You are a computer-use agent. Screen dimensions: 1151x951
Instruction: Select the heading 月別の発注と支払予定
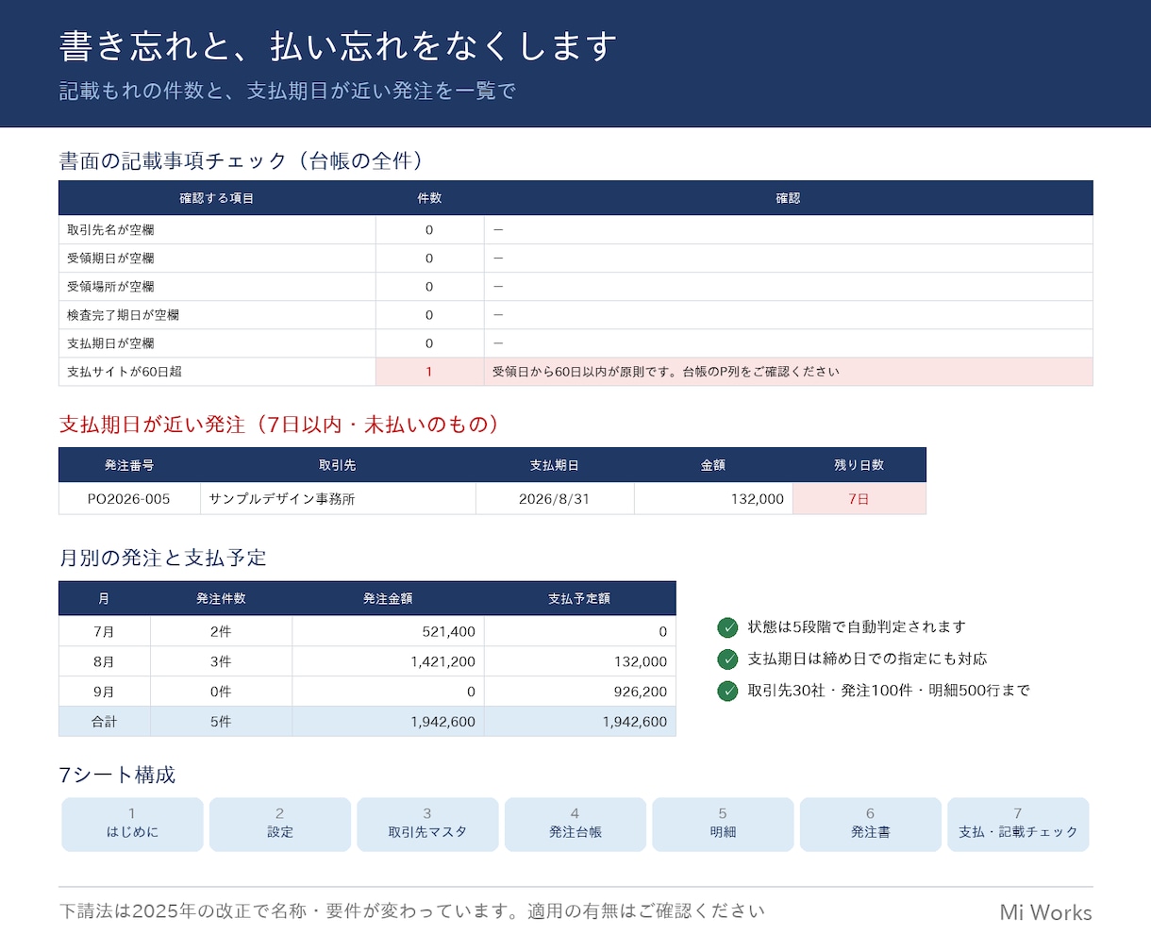point(163,559)
